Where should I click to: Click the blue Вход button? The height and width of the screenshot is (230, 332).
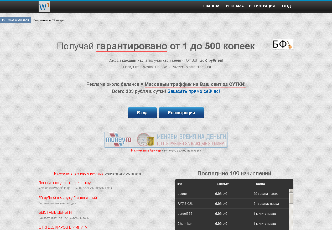[142, 113]
